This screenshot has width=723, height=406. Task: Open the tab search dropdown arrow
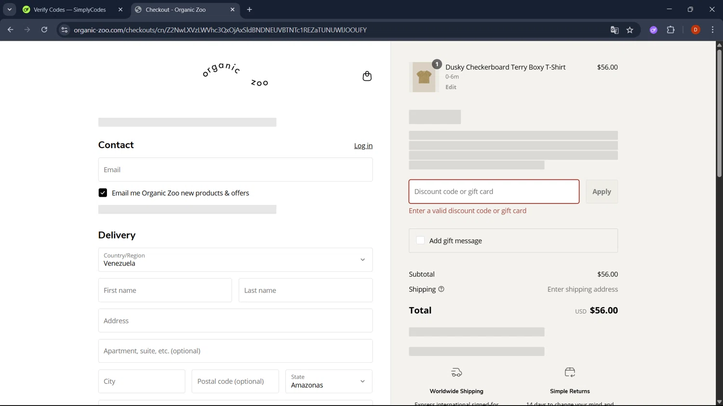[x=9, y=10]
